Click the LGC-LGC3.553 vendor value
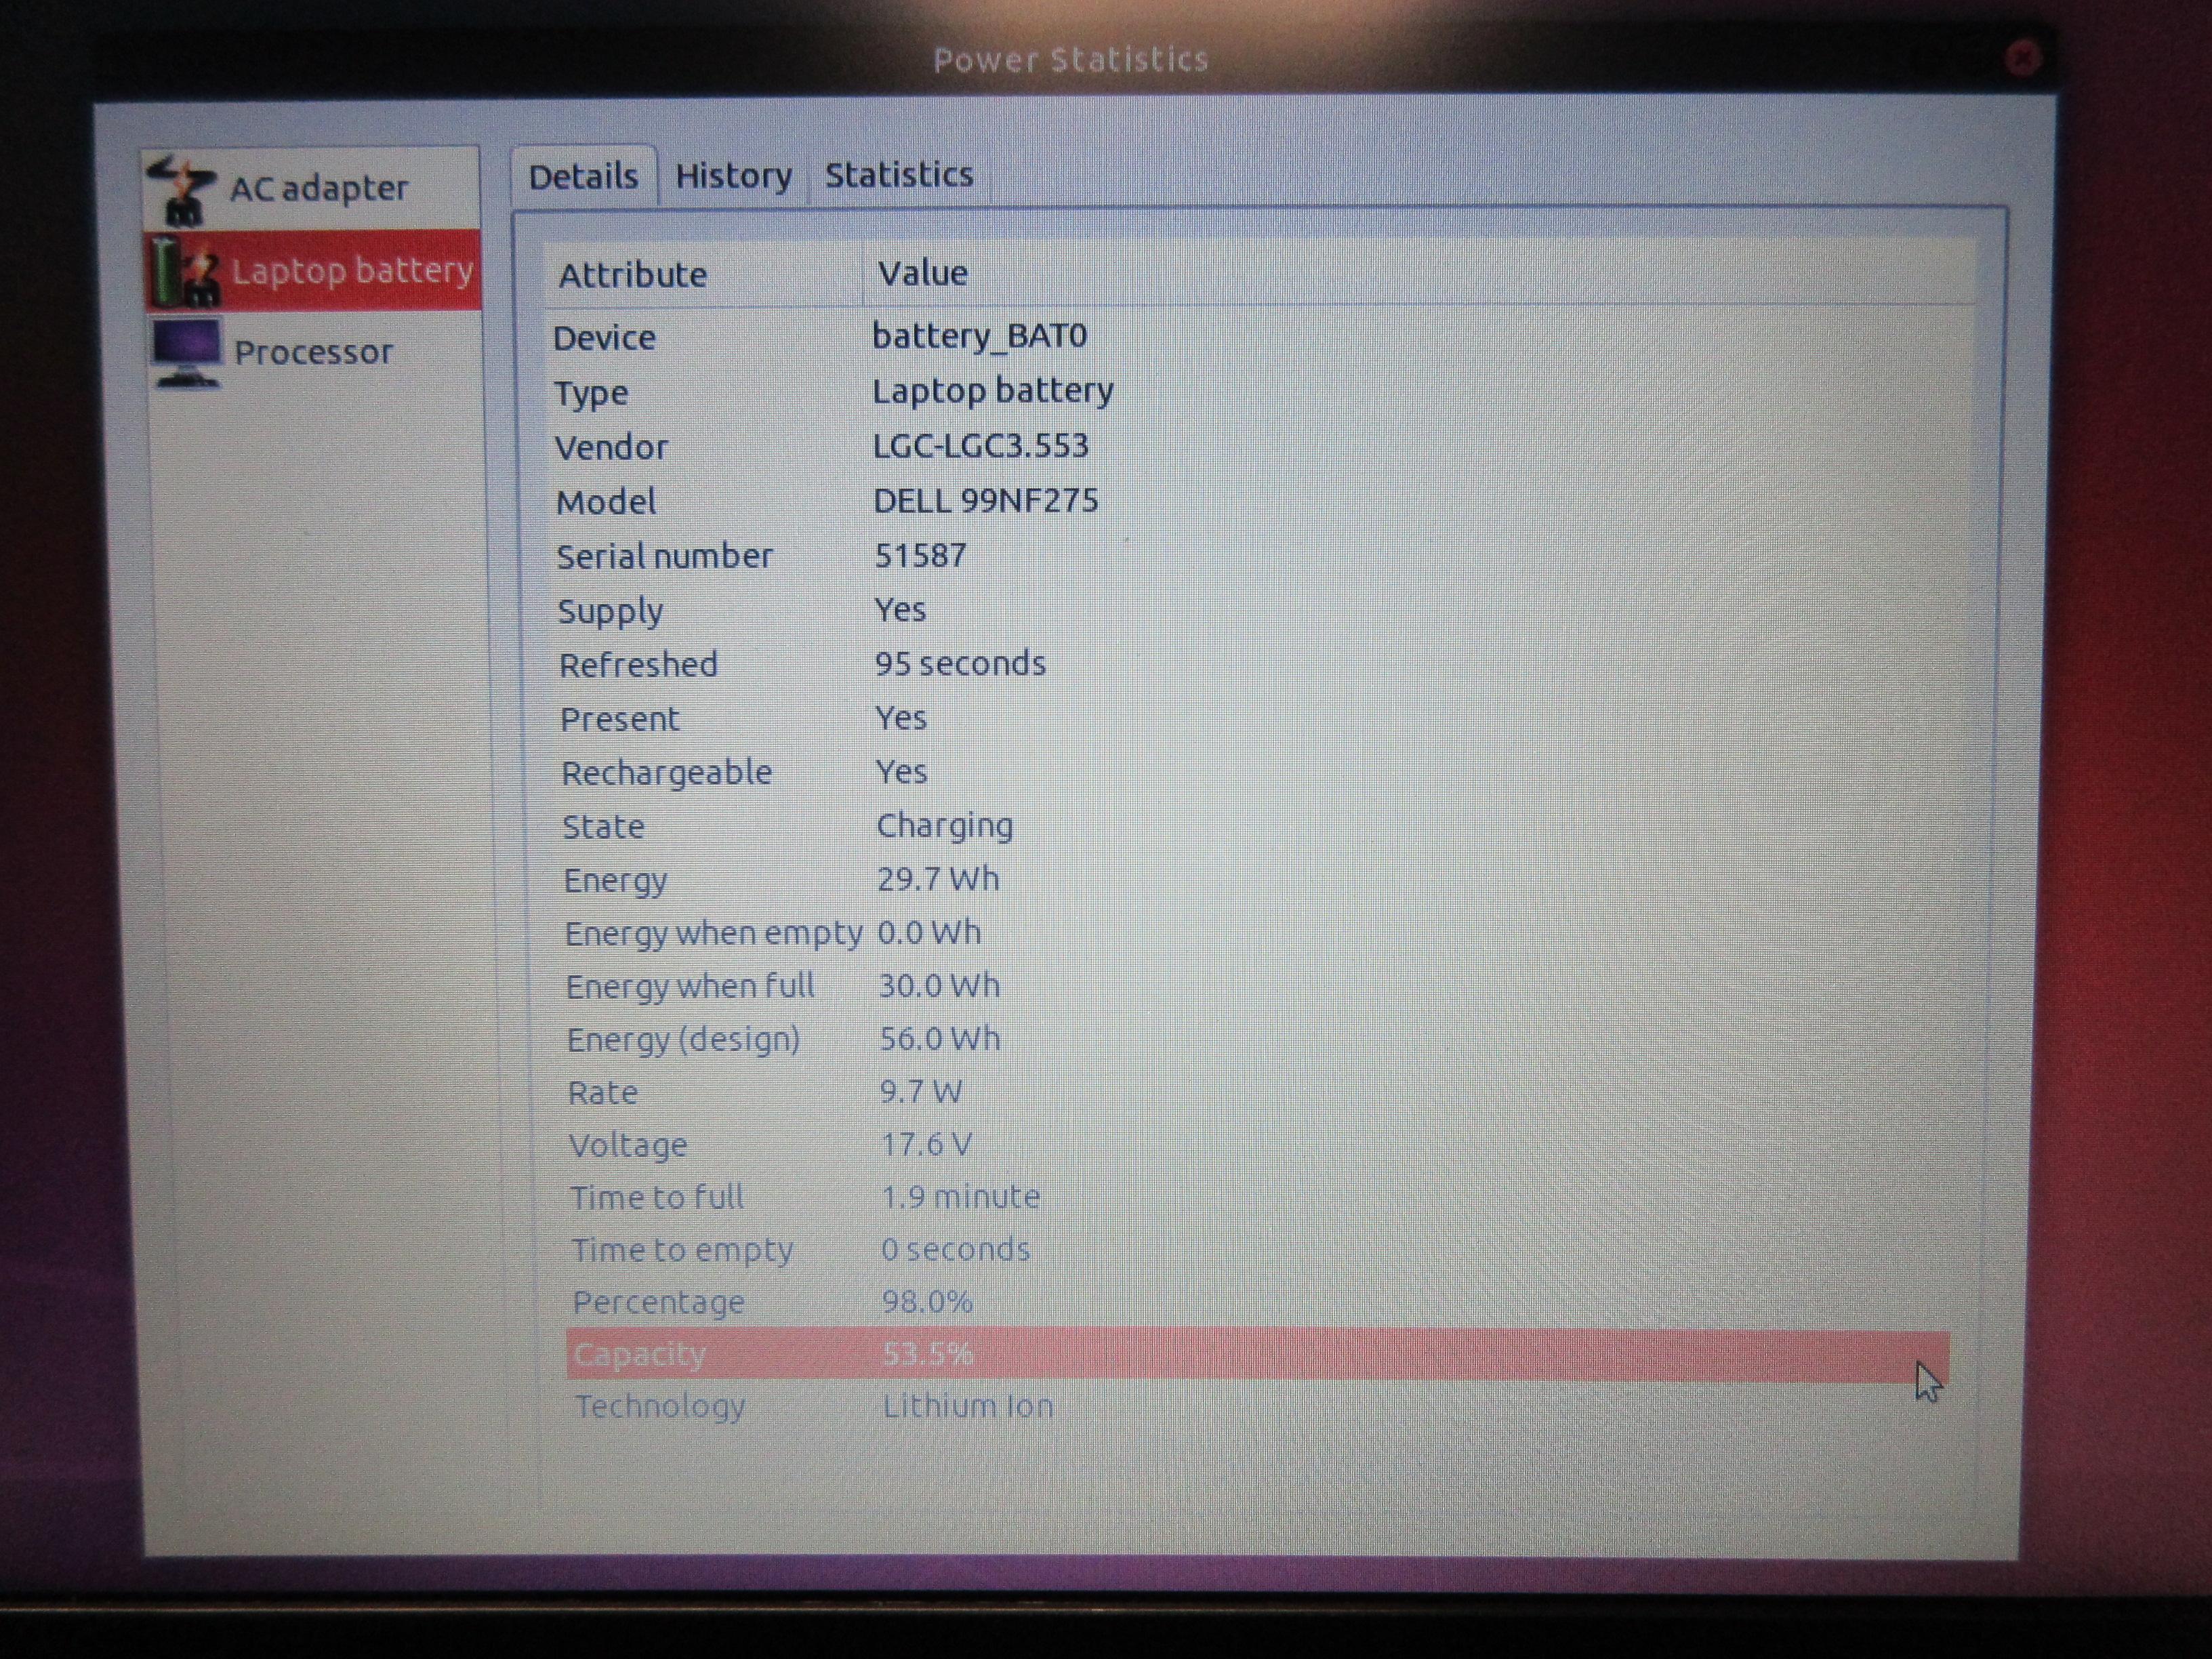The width and height of the screenshot is (2212, 1659). (x=980, y=446)
